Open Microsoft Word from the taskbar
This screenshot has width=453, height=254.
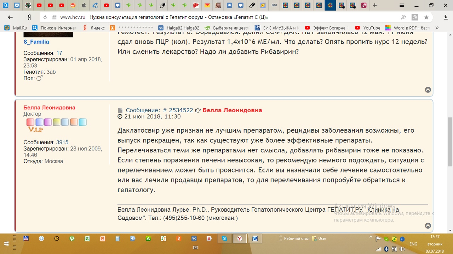click(255, 238)
